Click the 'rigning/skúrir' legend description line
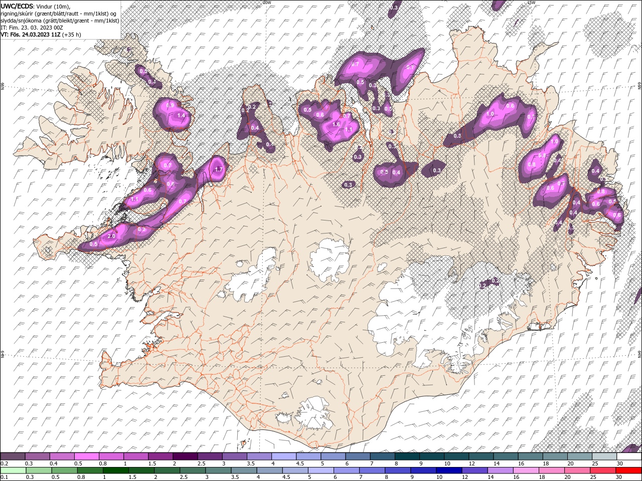This screenshot has height=481, width=642. point(59,14)
